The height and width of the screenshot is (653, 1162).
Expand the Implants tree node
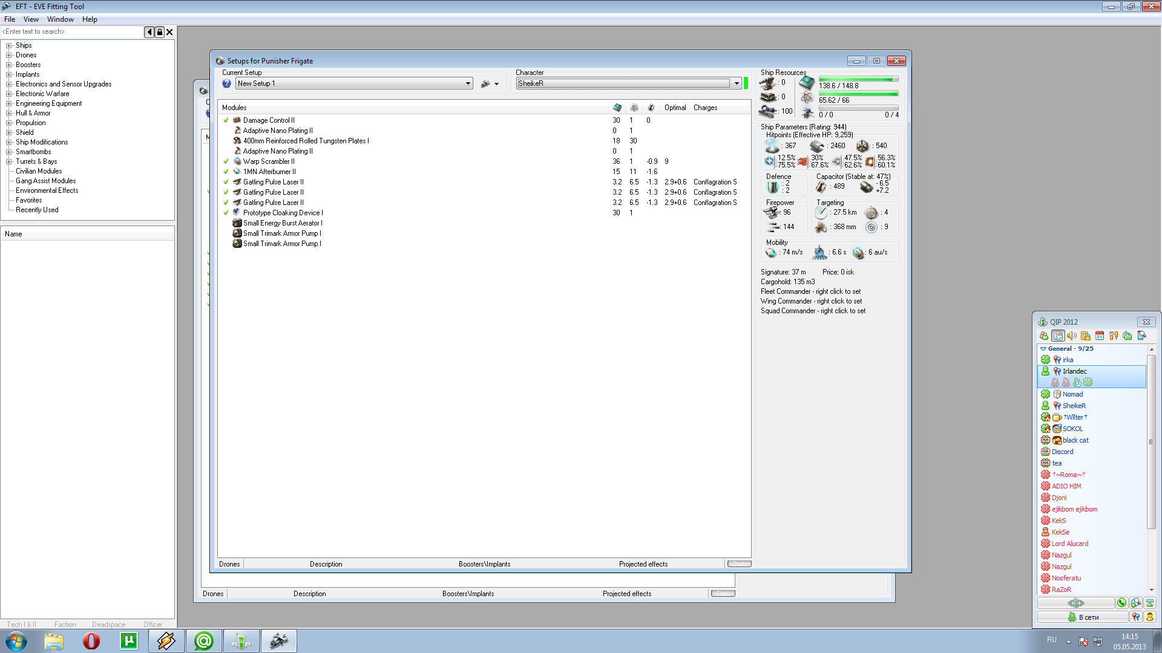pos(9,74)
